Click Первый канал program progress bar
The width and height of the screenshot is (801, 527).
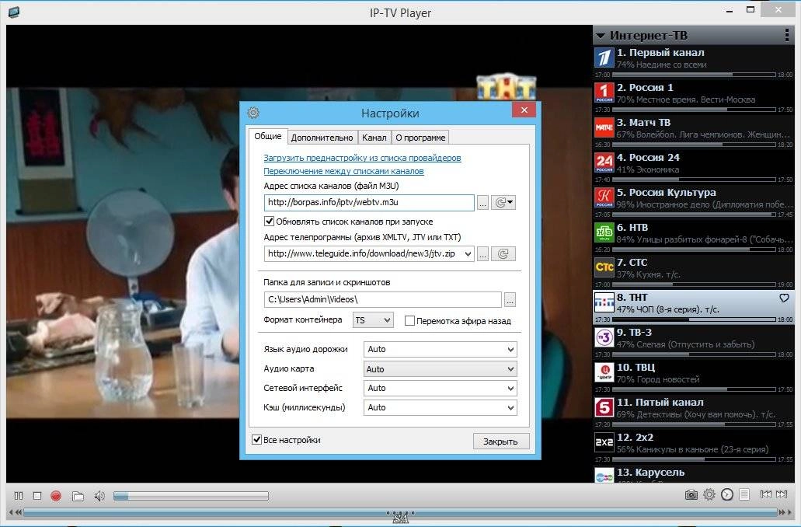pos(695,75)
